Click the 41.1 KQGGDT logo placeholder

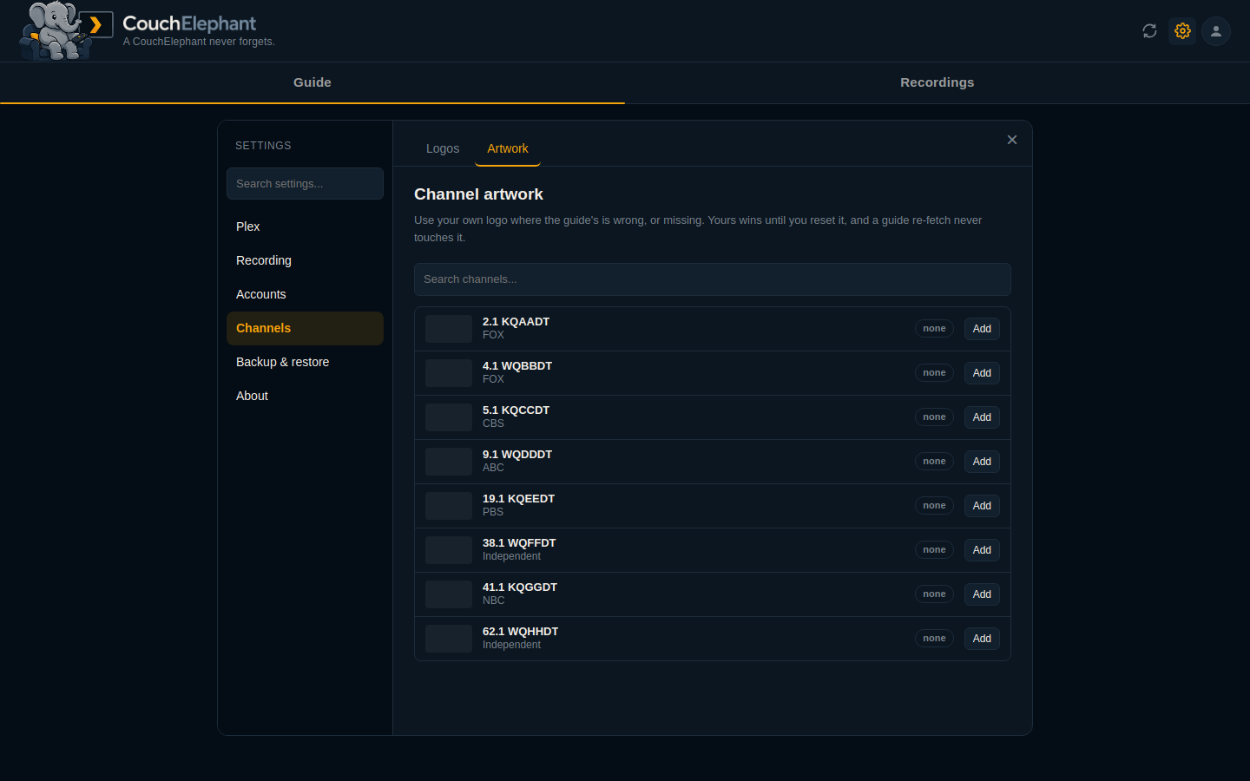coord(449,594)
